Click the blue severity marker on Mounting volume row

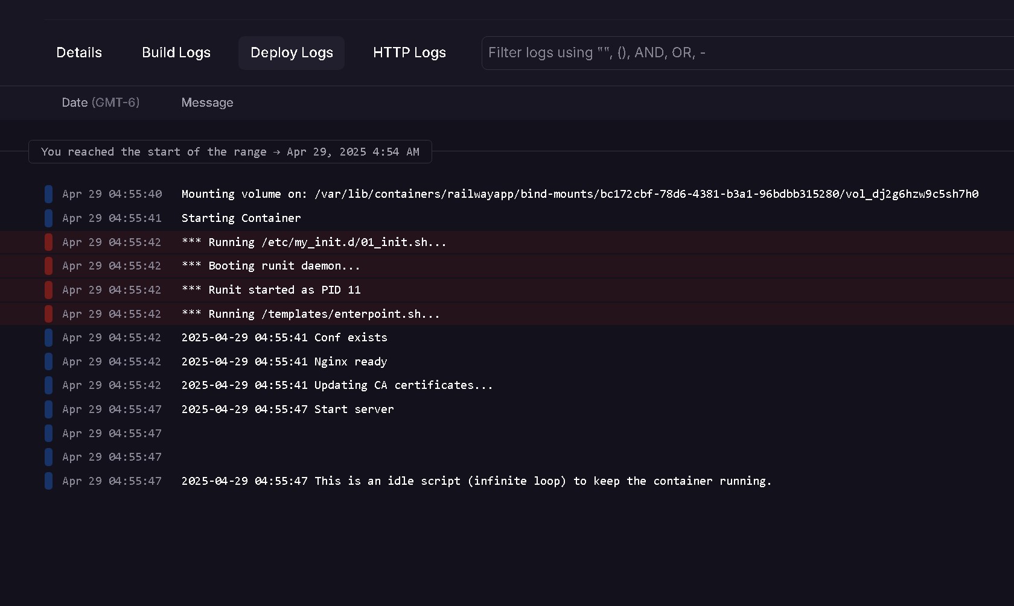48,194
